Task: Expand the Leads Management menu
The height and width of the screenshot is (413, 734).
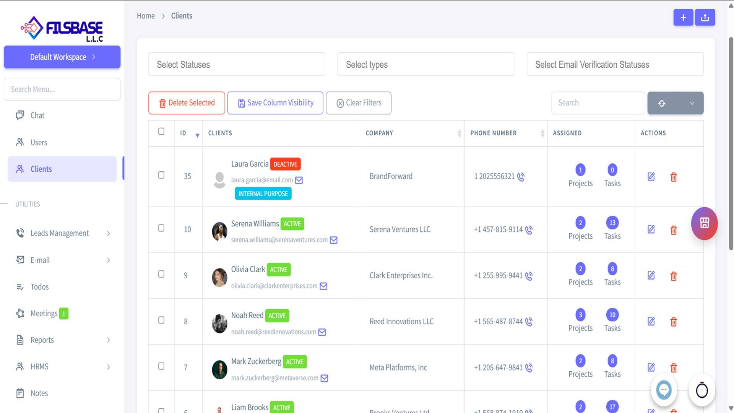Action: 62,233
